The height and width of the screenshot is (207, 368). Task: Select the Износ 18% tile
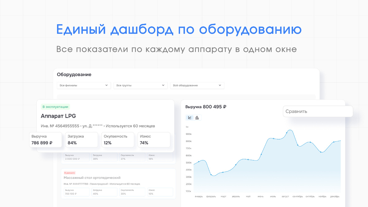point(160,157)
